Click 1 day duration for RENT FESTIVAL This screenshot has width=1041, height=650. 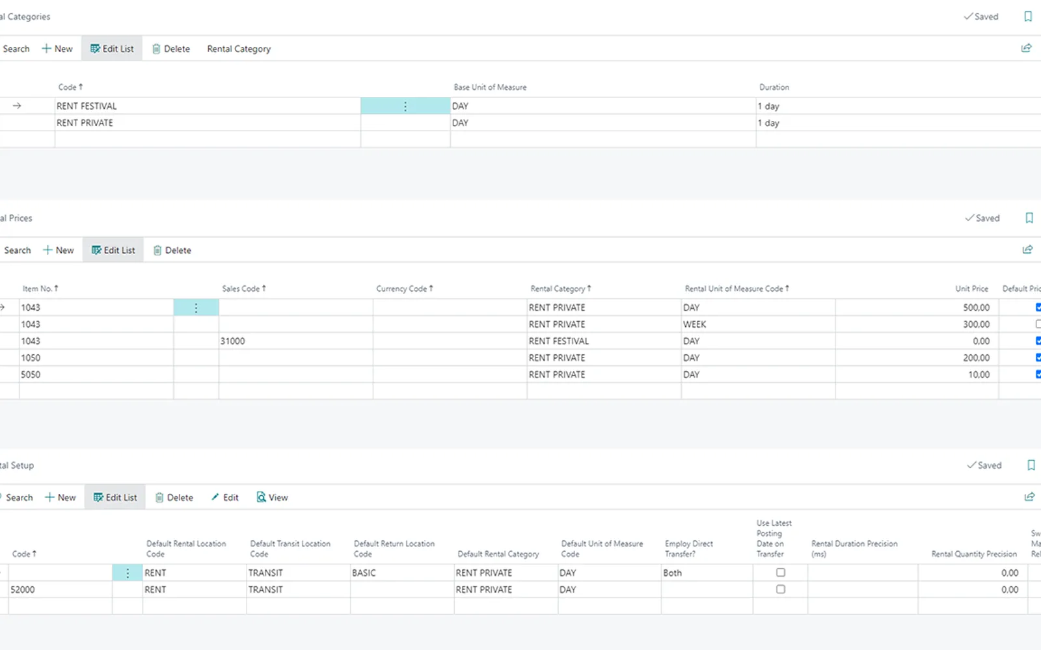[x=899, y=106]
